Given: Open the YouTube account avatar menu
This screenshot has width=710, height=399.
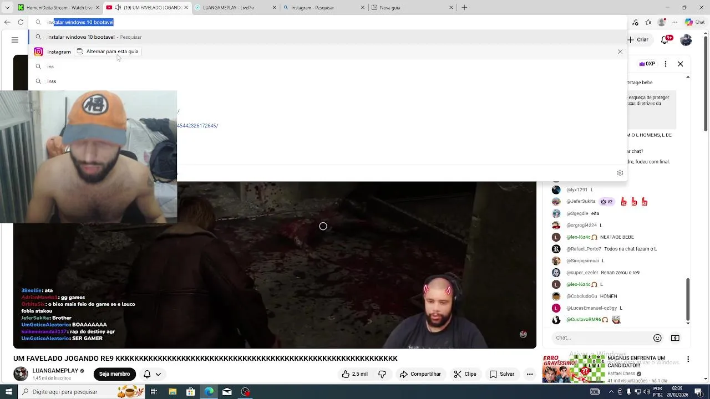Looking at the screenshot, I should (x=686, y=40).
